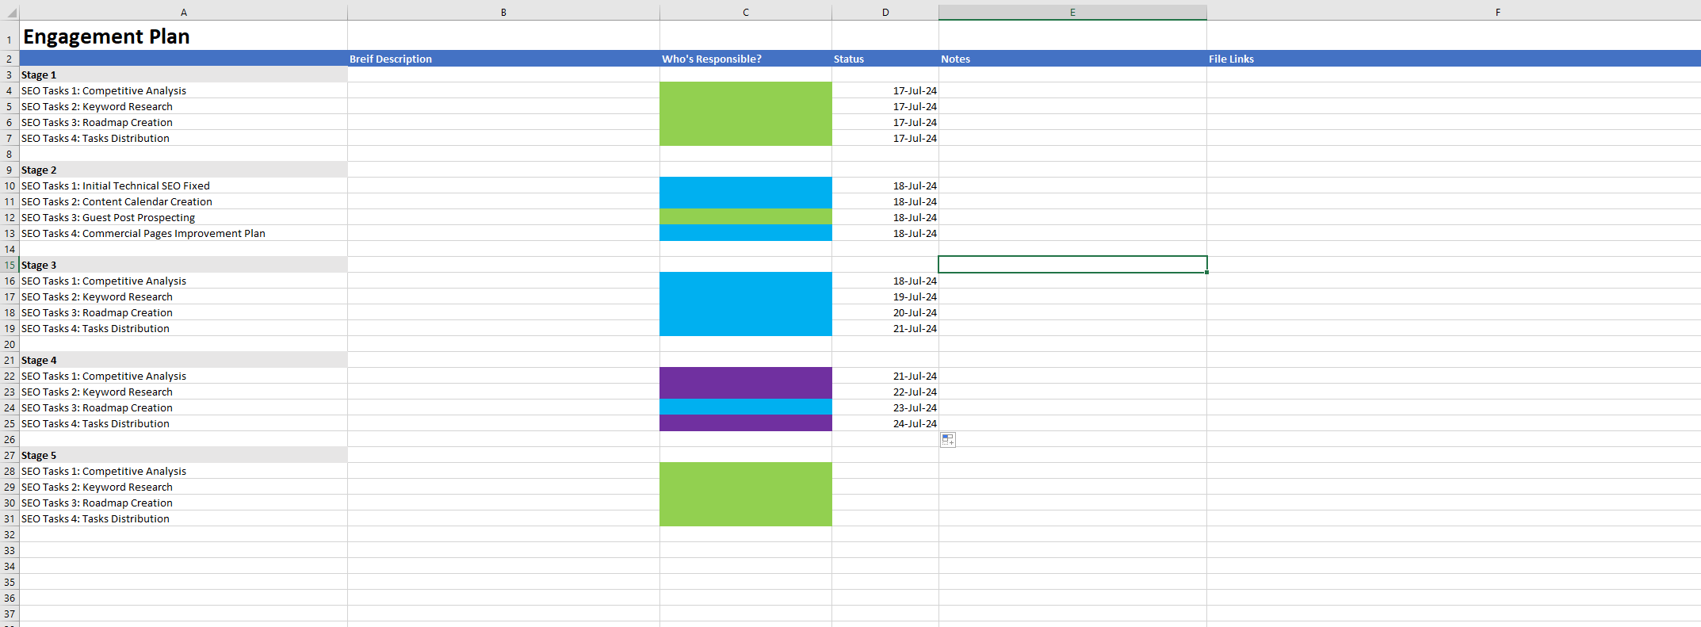
Task: Click the Who's Responsible? header cell
Action: 746,59
